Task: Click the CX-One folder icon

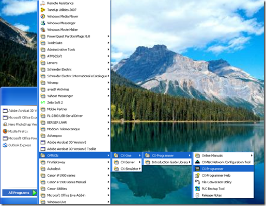Action: (116, 156)
